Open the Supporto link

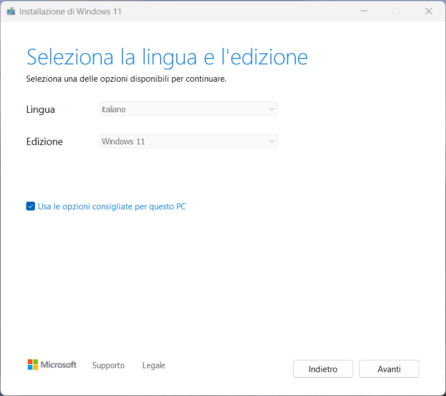pyautogui.click(x=108, y=365)
